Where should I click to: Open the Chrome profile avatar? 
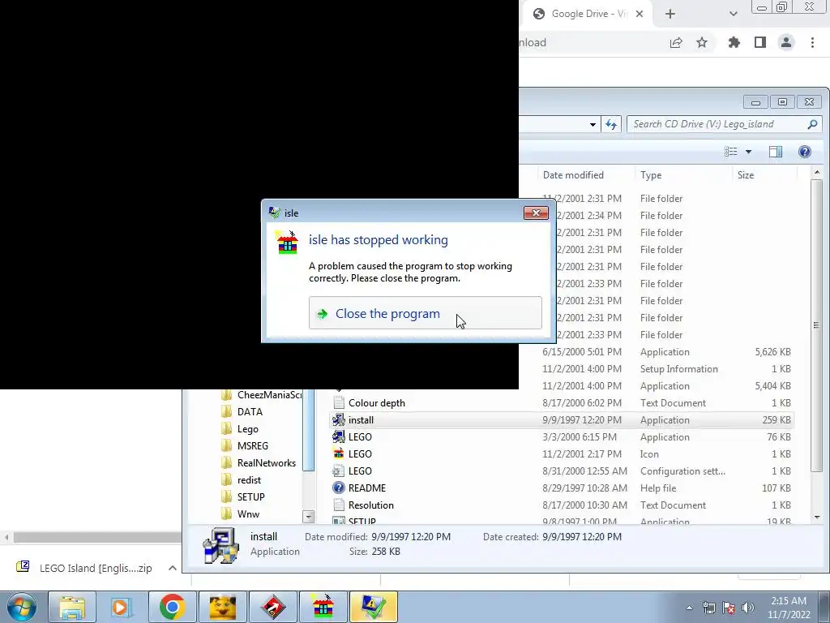786,42
